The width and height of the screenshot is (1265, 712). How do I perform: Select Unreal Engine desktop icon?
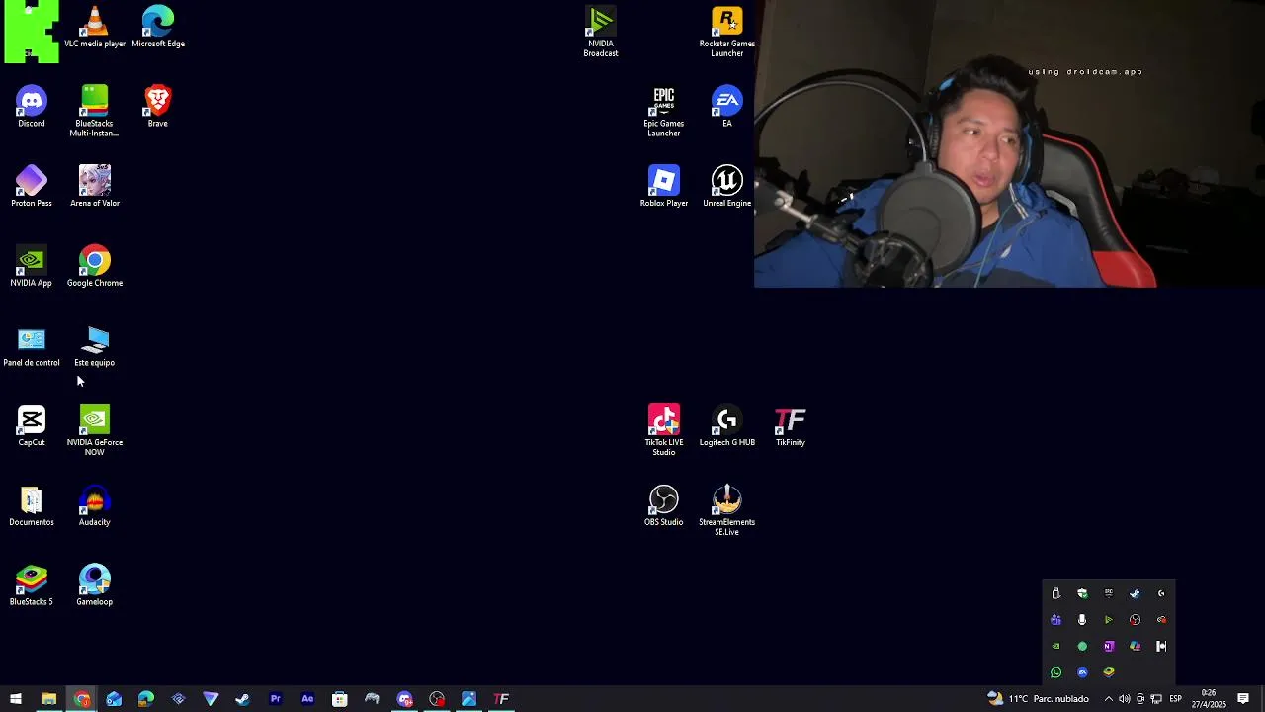(x=727, y=187)
